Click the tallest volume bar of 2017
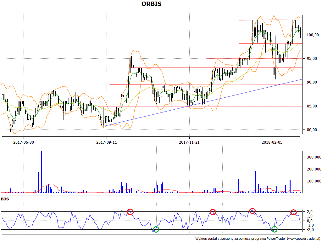The height and width of the screenshot is (242, 322). click(x=42, y=172)
